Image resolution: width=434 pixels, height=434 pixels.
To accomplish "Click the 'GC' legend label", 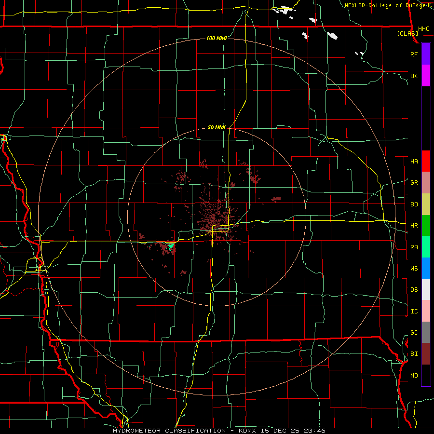I will pyautogui.click(x=414, y=332).
